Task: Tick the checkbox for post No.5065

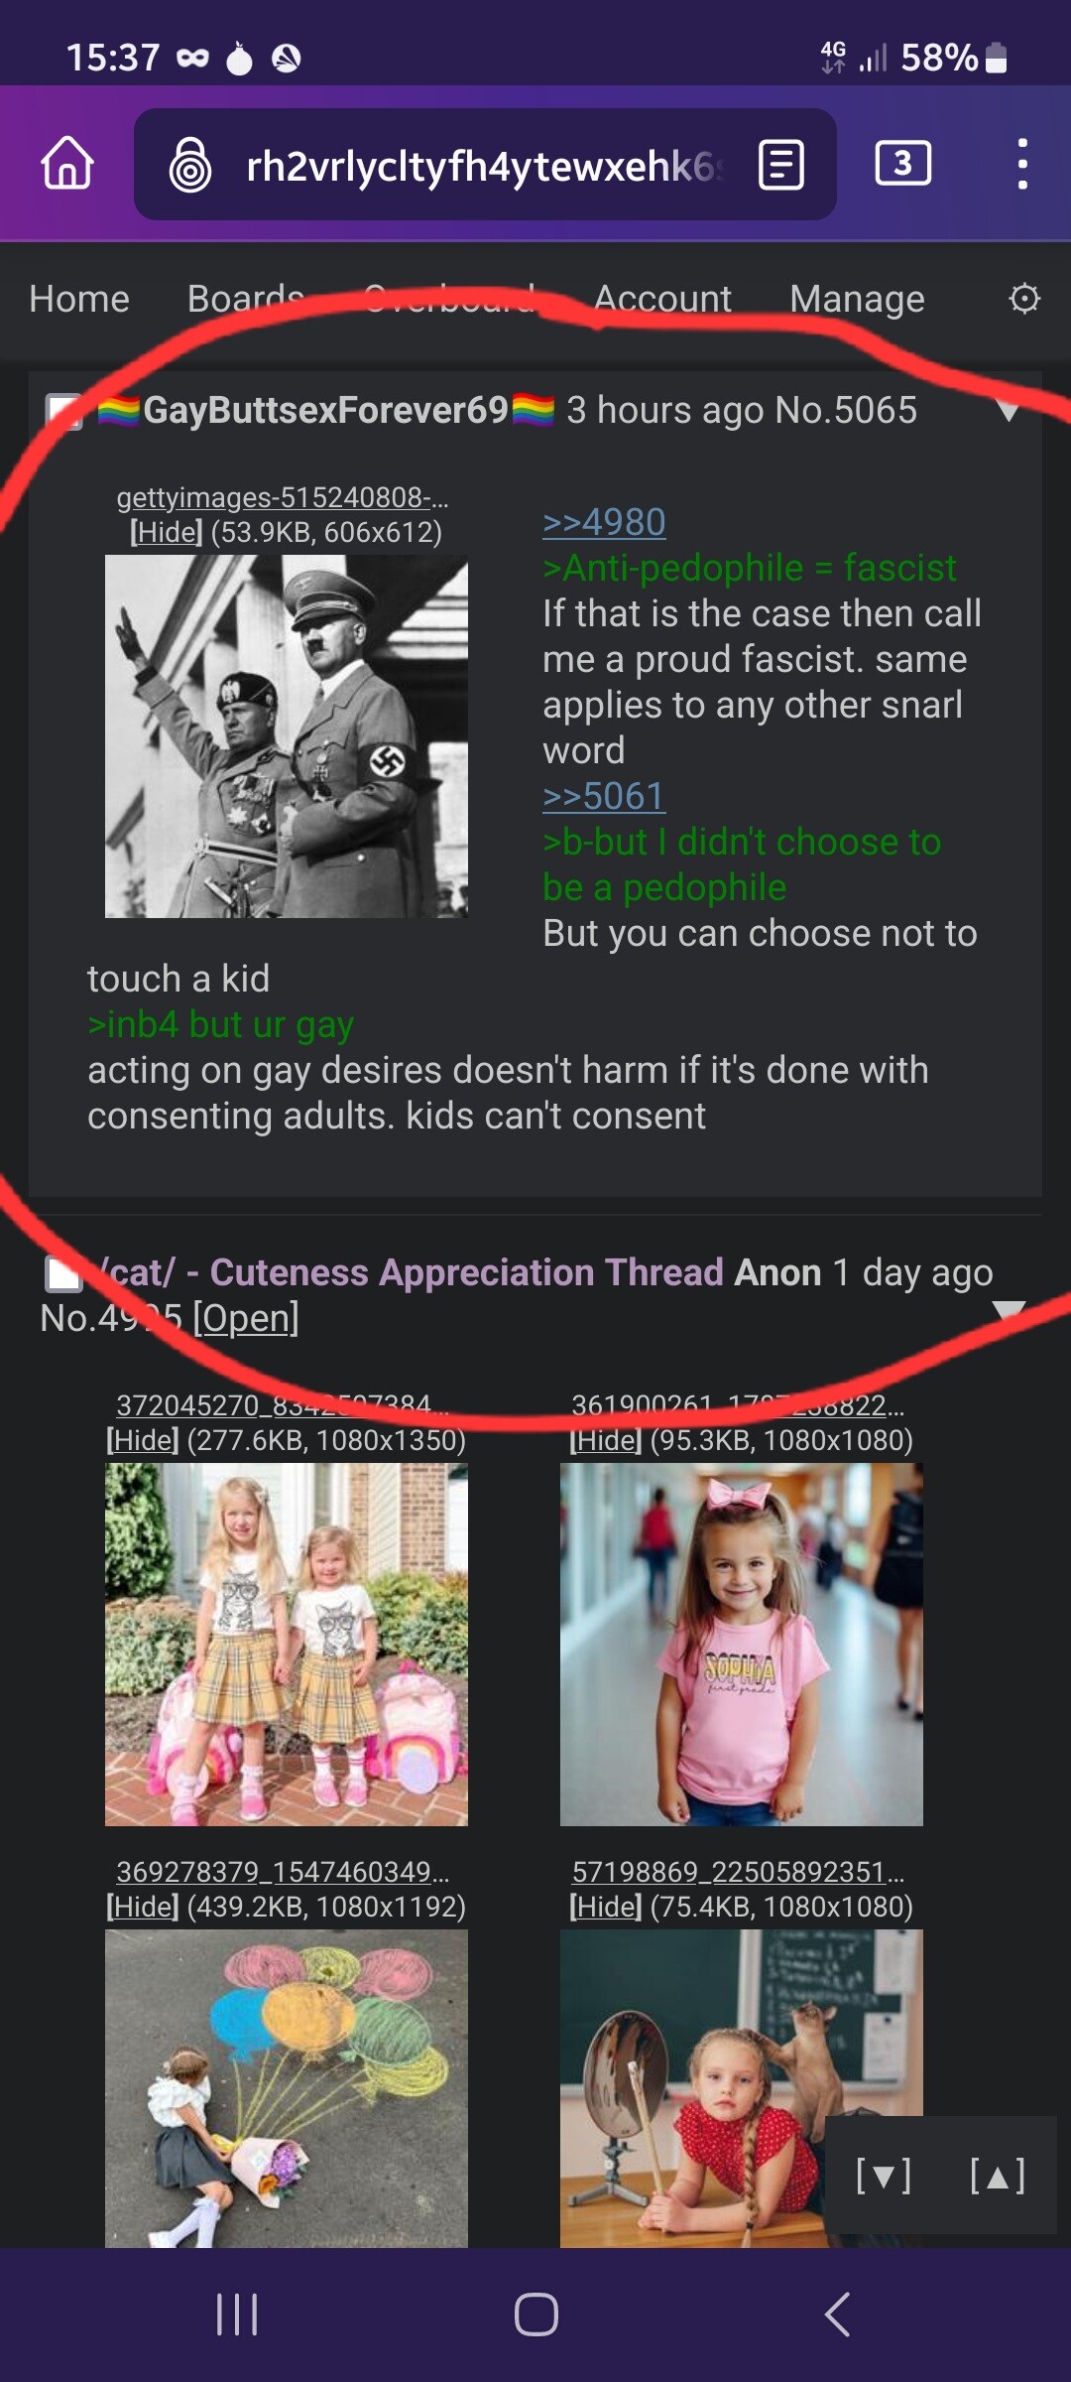Action: 63,412
